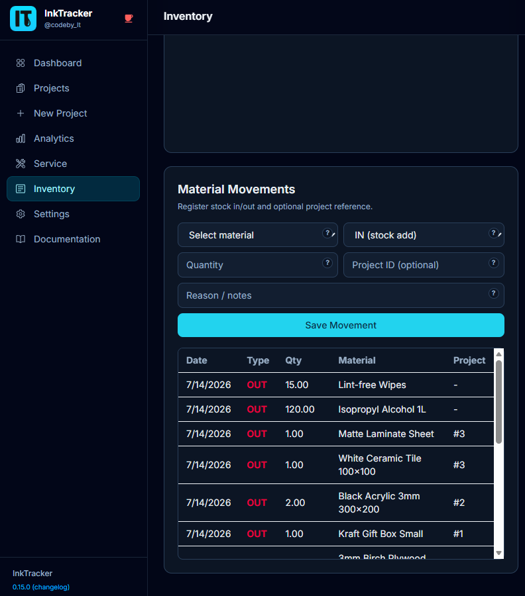Select Black Acrylic 3mm 300×200 cell
525x596 pixels.
click(x=379, y=503)
